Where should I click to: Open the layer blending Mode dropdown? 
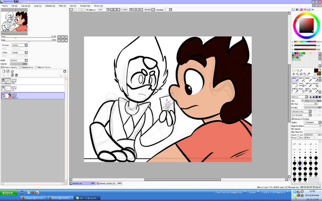(19, 60)
